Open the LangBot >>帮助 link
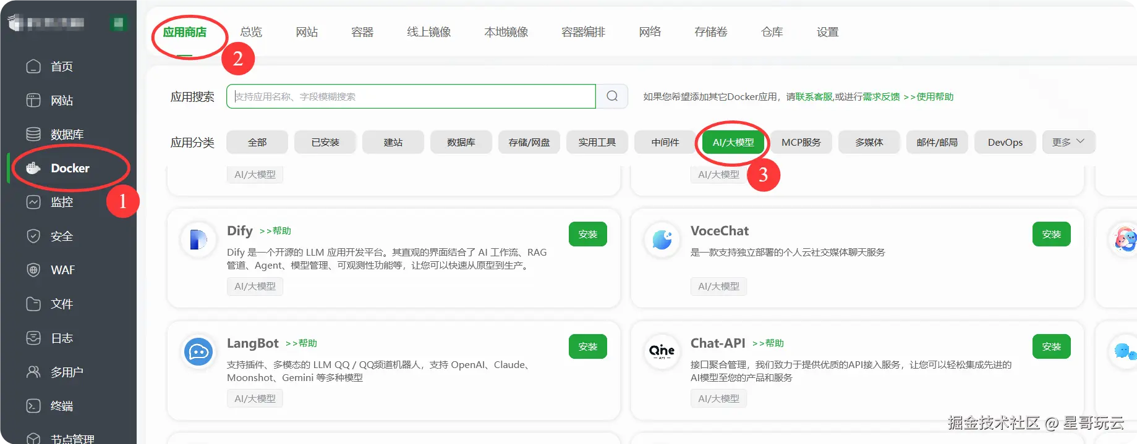 click(x=301, y=343)
